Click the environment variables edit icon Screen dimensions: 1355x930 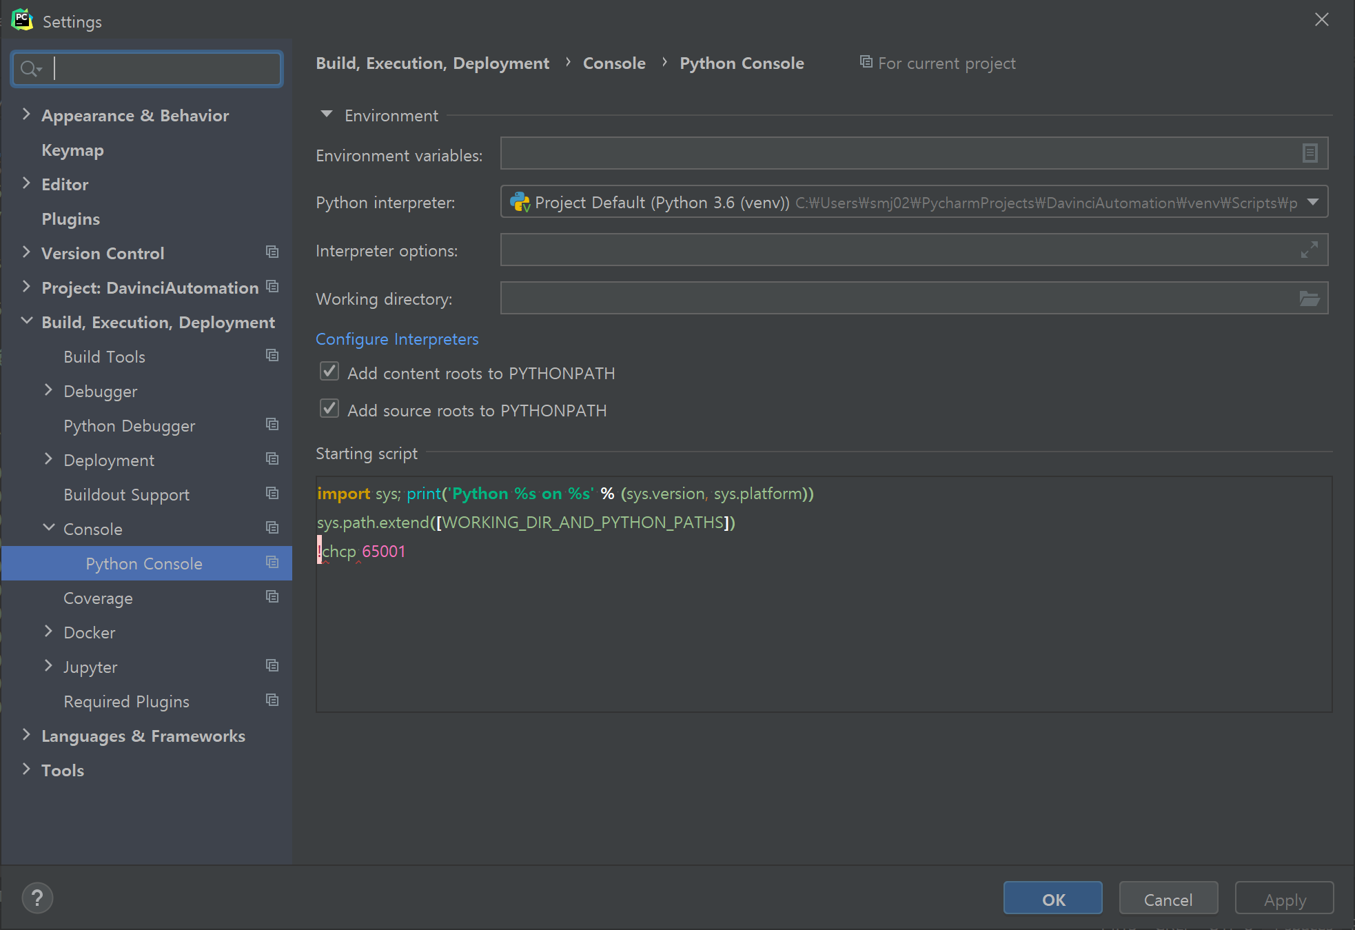[x=1310, y=153]
